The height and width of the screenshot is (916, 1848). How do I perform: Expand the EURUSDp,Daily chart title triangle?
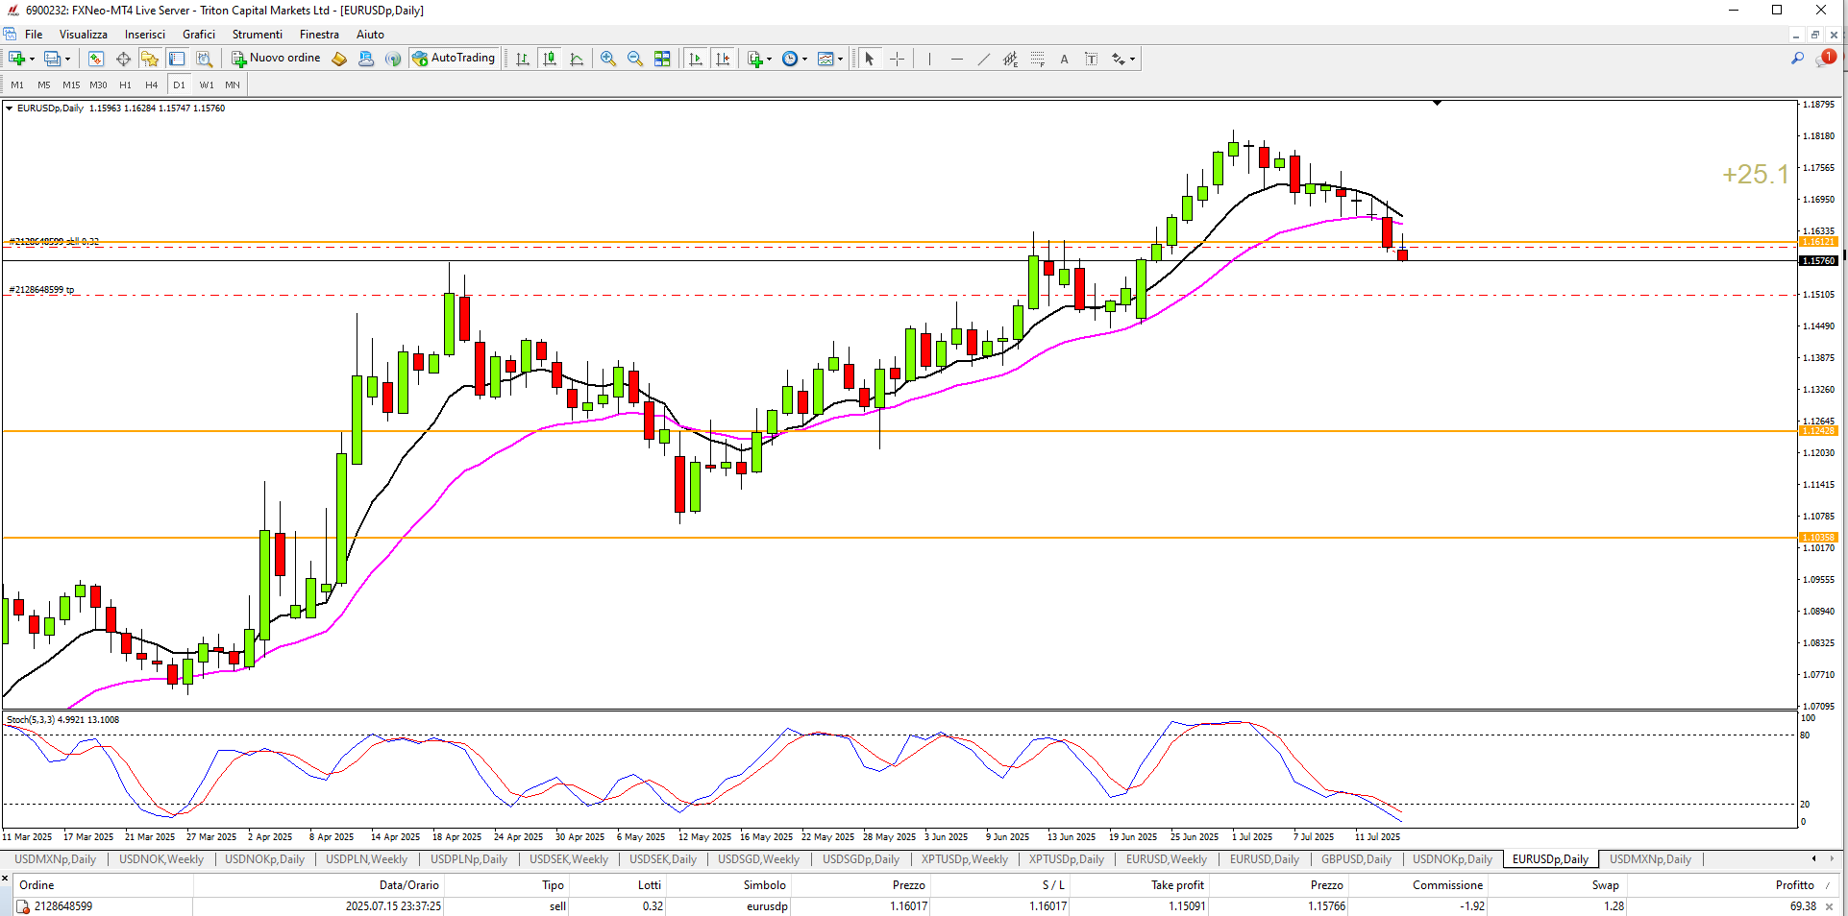click(10, 108)
